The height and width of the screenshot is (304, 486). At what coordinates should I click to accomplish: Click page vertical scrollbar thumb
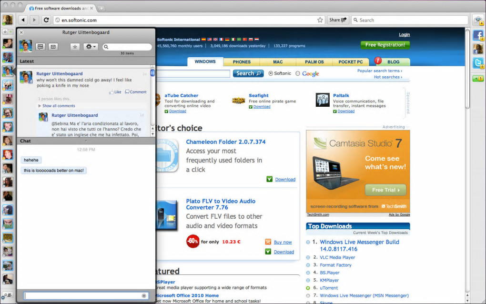[x=467, y=68]
